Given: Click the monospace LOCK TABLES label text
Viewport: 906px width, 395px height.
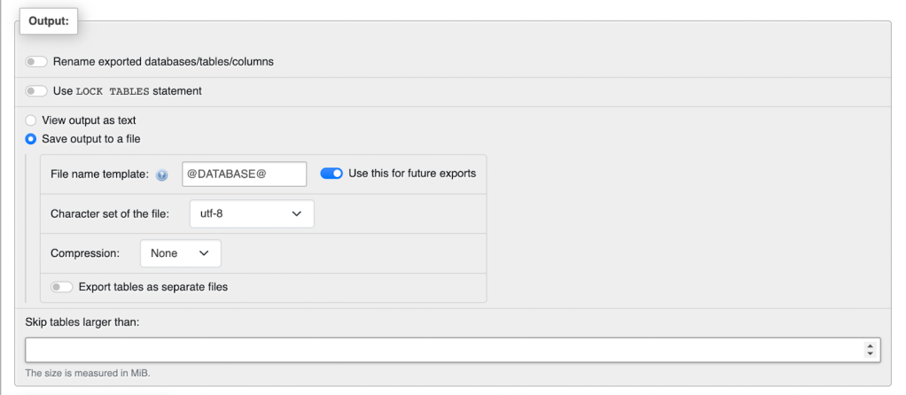Looking at the screenshot, I should (113, 91).
